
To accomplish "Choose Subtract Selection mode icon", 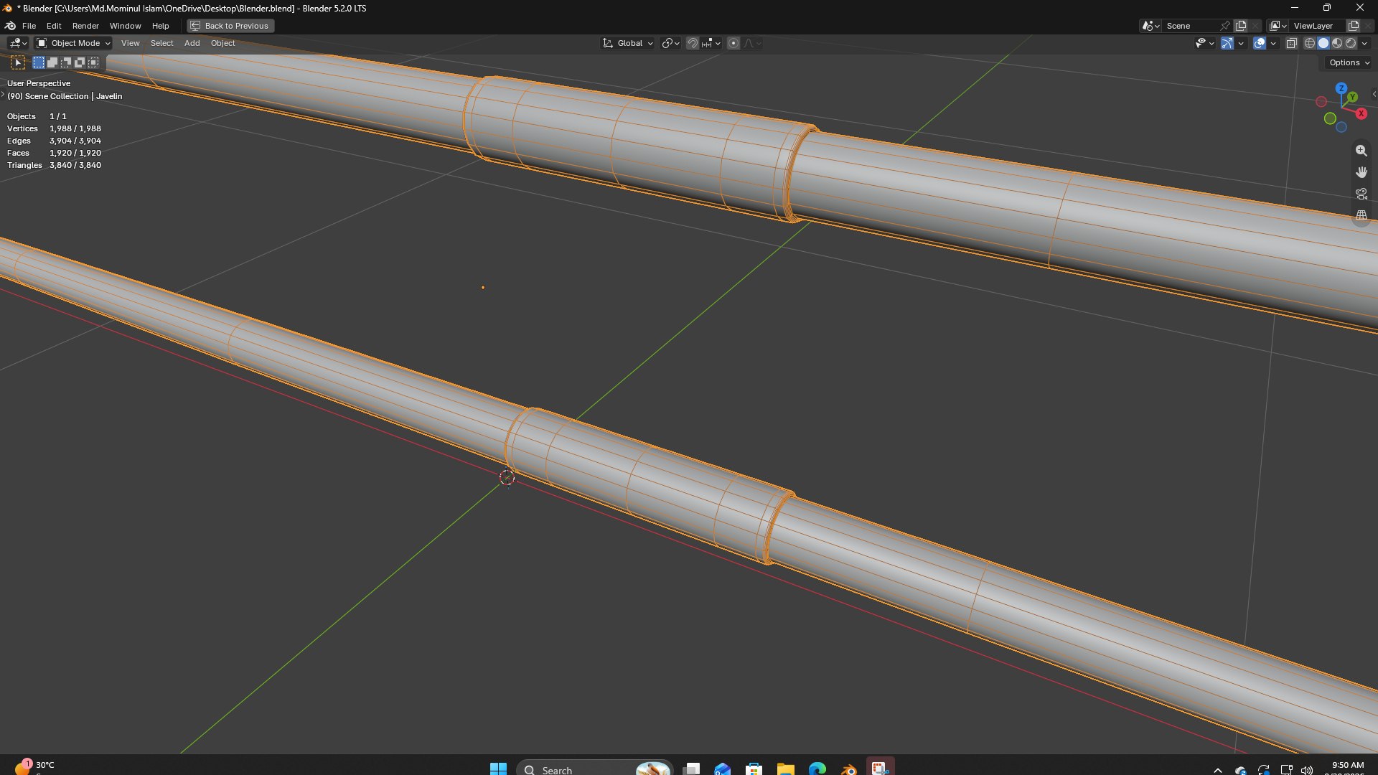I will pos(66,62).
